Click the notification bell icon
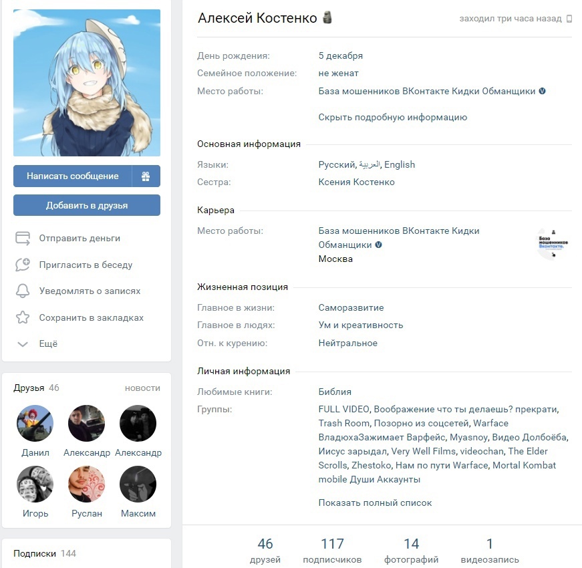The width and height of the screenshot is (582, 568). point(23,291)
